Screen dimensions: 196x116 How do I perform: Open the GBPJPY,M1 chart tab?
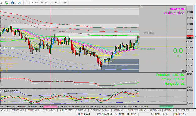click(x=118, y=110)
